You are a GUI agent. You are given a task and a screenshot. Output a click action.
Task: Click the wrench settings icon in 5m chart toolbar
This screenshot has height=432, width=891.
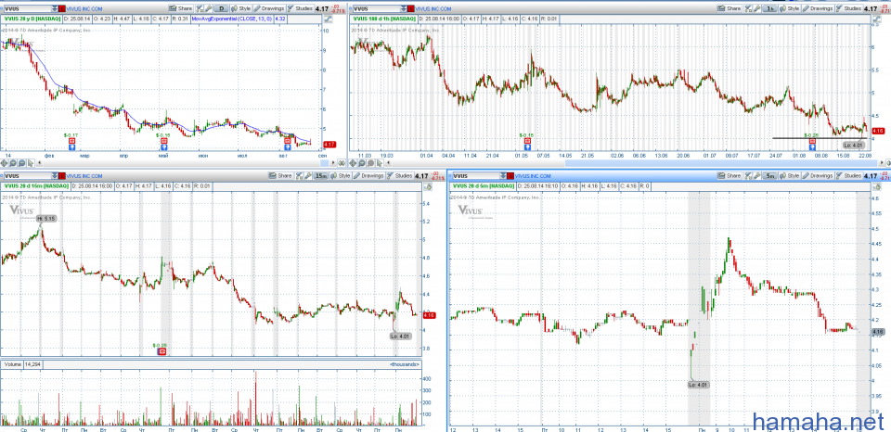point(757,176)
